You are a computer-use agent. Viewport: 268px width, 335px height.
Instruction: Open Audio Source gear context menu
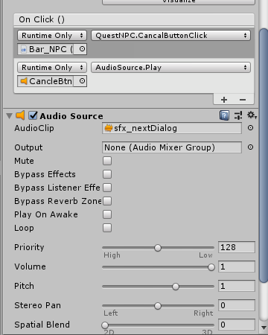[x=252, y=115]
